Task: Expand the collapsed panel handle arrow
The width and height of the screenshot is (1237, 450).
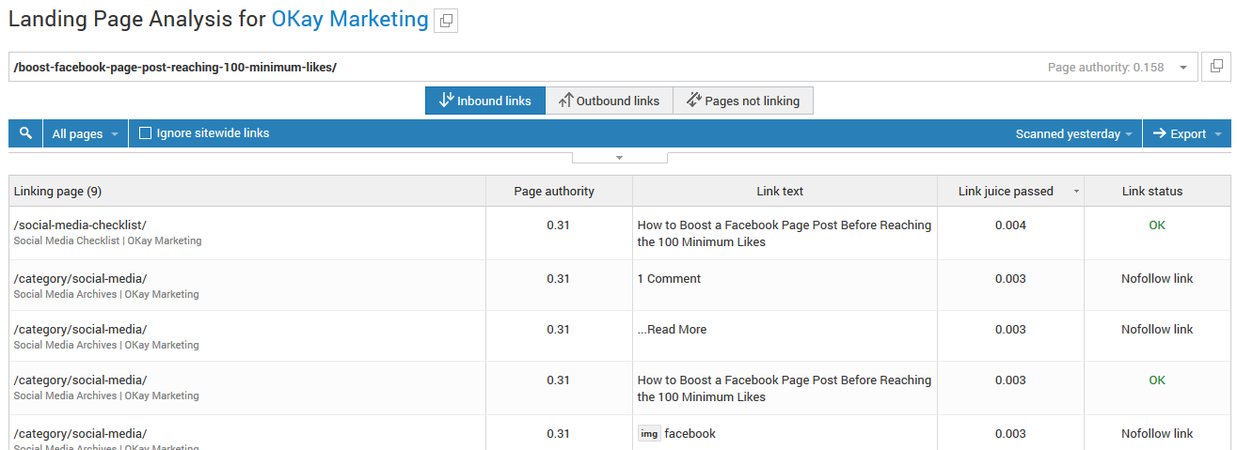Action: point(619,158)
